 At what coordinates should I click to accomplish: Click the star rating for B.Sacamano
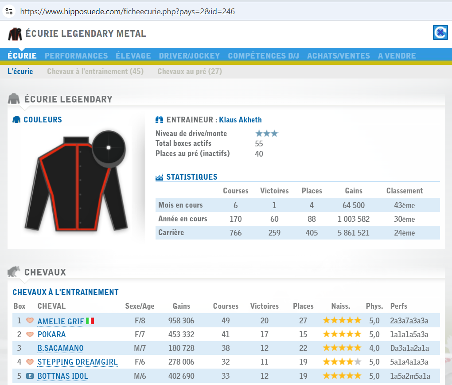tap(342, 348)
